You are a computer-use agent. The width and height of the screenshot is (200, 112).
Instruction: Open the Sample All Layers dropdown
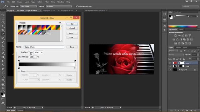pos(59,6)
